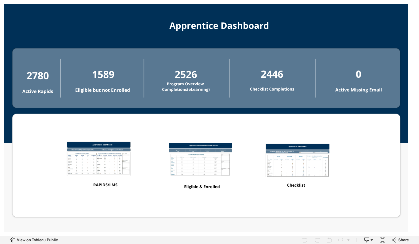
Task: Click the 2446 value
Action: click(x=272, y=74)
